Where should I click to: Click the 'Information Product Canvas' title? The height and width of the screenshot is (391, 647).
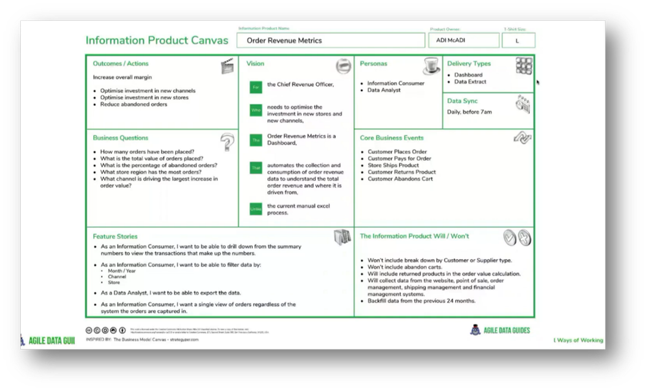pyautogui.click(x=157, y=40)
